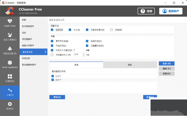Click the 添加 (A) button
The height and width of the screenshot is (116, 187).
[167, 64]
